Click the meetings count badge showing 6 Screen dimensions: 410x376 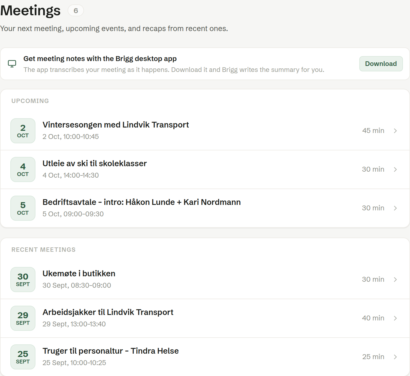[x=76, y=11]
